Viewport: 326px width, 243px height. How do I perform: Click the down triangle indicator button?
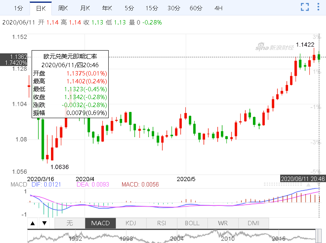click(x=44, y=223)
